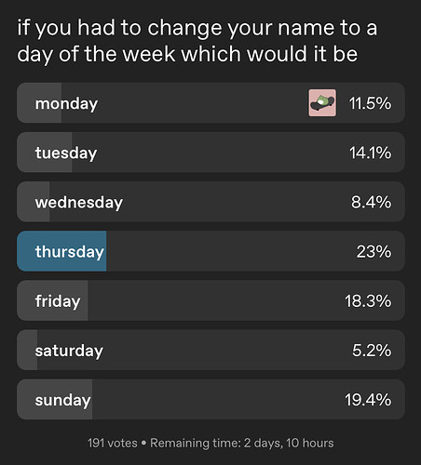Viewport: 421px width, 465px height.
Task: Select the friday poll option
Action: [x=210, y=300]
